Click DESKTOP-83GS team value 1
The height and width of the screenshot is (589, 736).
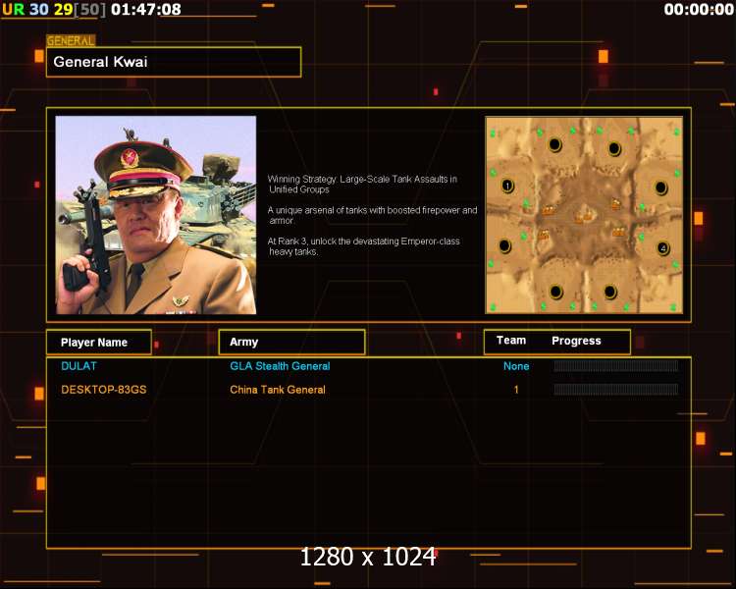click(x=516, y=390)
